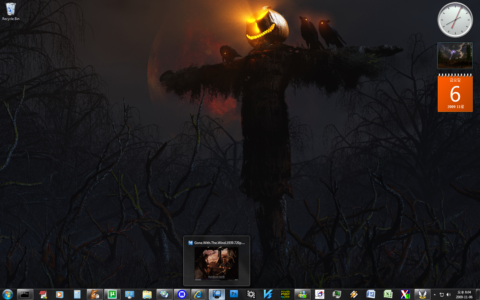Viewport: 480px width, 300px height.
Task: Open the Windows Explorer folder icon
Action: (147, 294)
